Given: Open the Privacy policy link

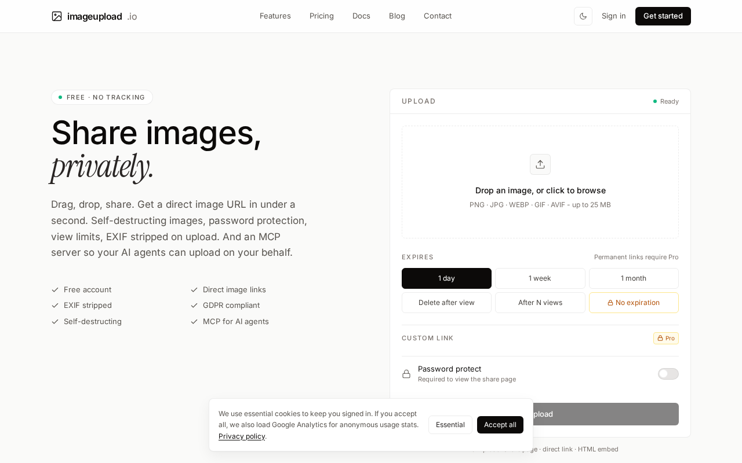Looking at the screenshot, I should 242,436.
